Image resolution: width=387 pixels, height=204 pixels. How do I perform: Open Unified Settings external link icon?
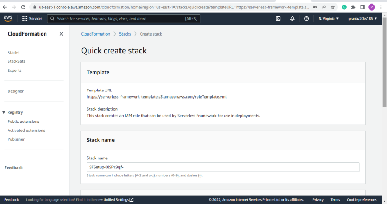pyautogui.click(x=132, y=200)
